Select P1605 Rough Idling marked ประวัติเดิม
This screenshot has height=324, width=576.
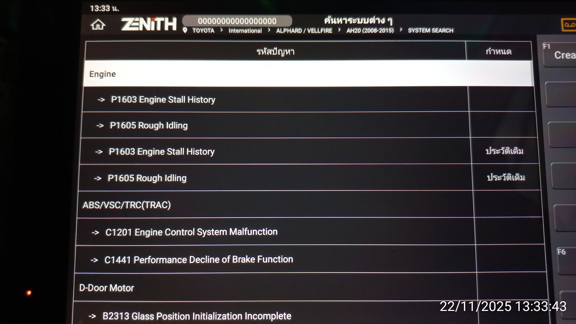pos(147,178)
